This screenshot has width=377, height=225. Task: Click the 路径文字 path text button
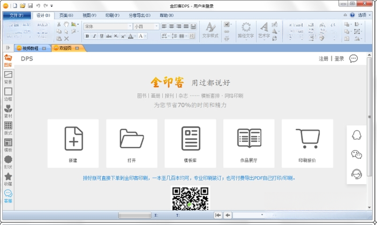246,31
